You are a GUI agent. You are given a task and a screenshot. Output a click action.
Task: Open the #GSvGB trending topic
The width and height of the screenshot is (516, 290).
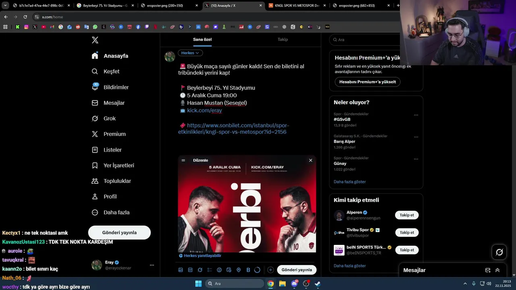coord(342,119)
